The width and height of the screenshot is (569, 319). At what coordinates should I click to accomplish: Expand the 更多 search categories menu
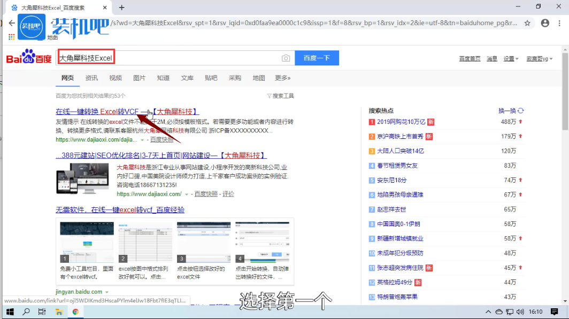[x=282, y=77]
